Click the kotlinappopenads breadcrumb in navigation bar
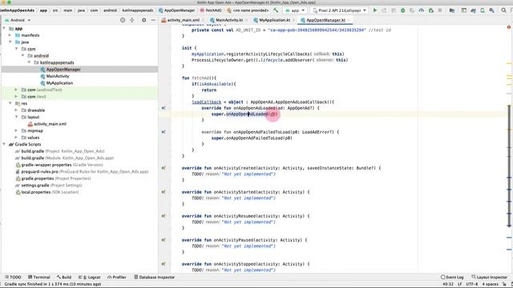This screenshot has height=288, width=513. (x=137, y=10)
